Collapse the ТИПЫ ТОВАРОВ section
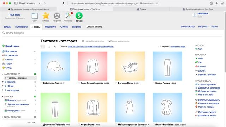 coord(2,117)
